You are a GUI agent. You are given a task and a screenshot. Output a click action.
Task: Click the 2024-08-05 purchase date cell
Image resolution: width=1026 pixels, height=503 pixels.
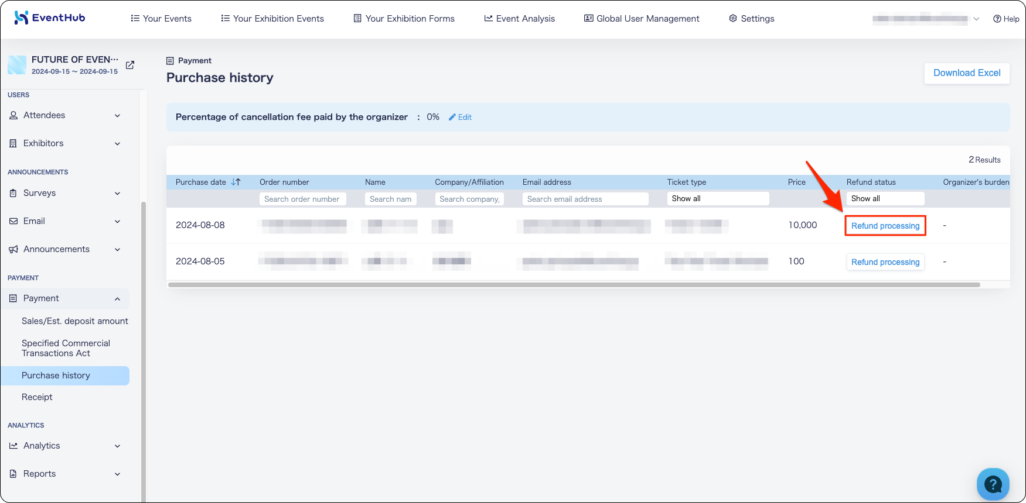tap(200, 261)
